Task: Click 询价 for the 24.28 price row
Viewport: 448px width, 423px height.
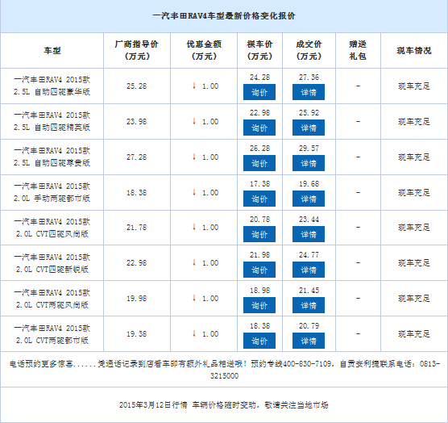Action: pyautogui.click(x=259, y=92)
